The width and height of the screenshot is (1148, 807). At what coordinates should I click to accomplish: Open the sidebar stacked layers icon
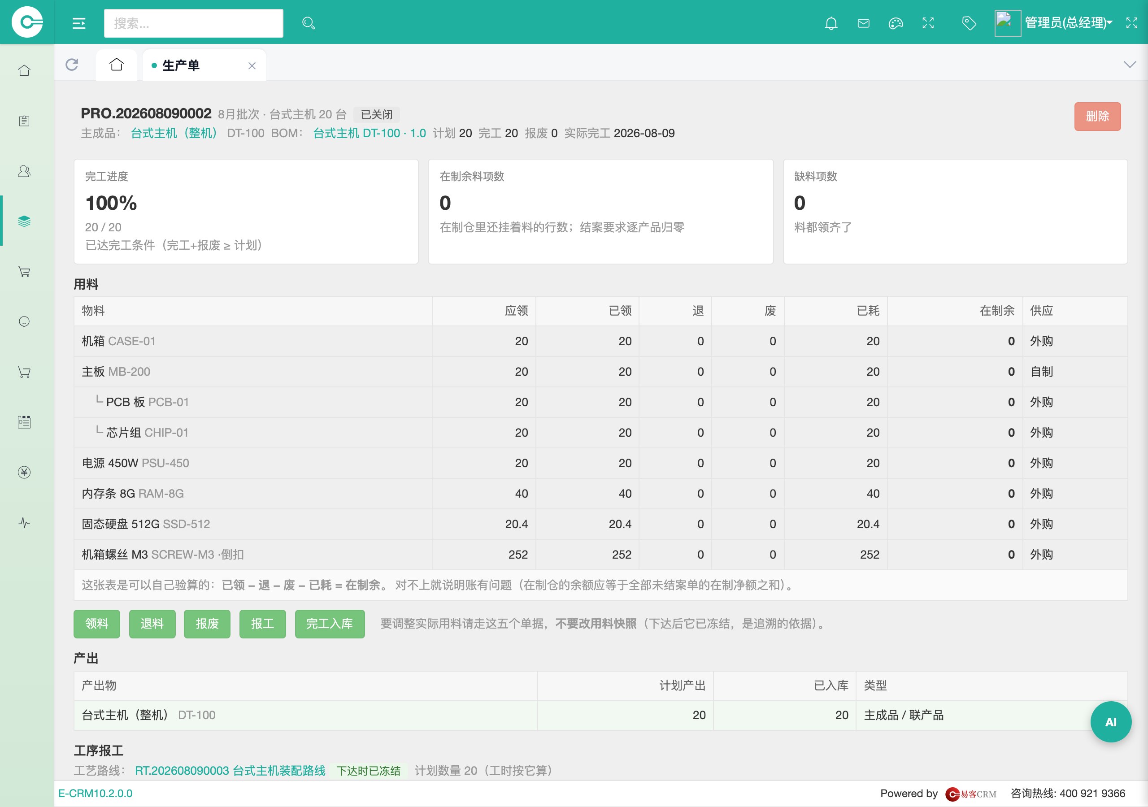pos(24,221)
